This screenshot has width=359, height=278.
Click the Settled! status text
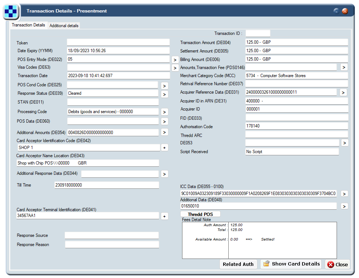point(268,239)
